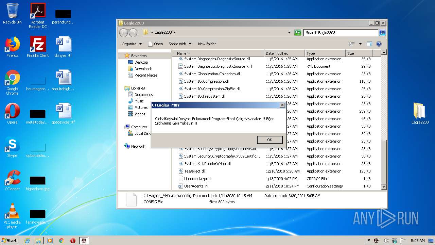
Task: Sort by the Name column header
Action: [218, 53]
